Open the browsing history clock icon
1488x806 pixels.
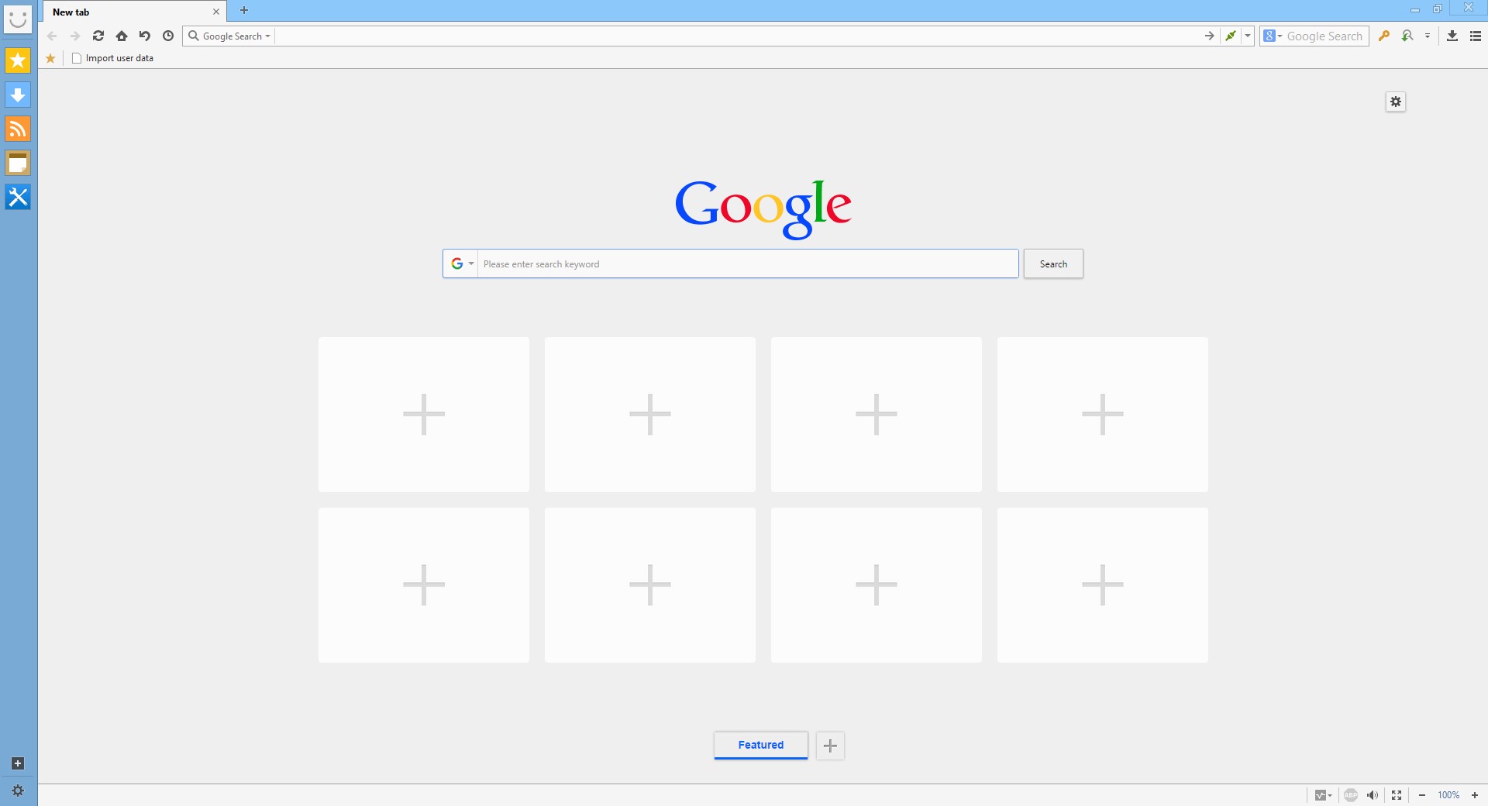pos(168,36)
